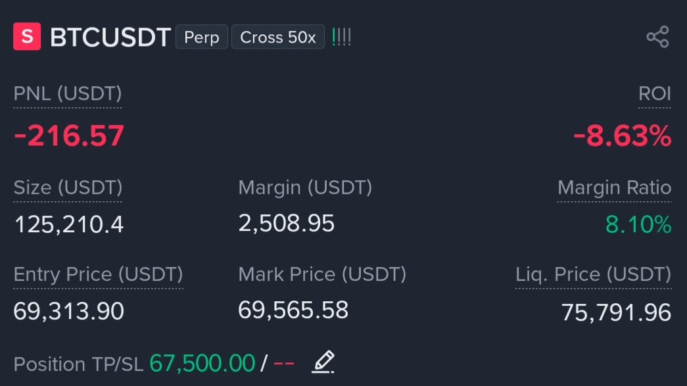Edit position TP/SL with pencil icon
687x386 pixels.
pyautogui.click(x=323, y=362)
